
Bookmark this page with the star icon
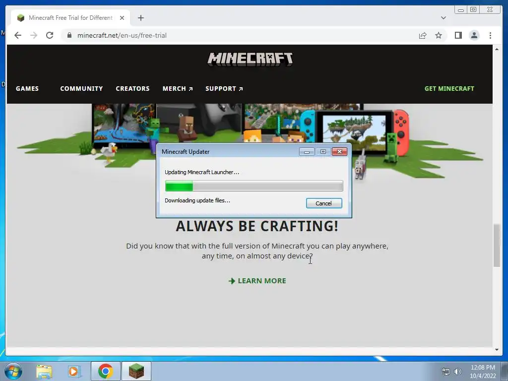tap(439, 35)
